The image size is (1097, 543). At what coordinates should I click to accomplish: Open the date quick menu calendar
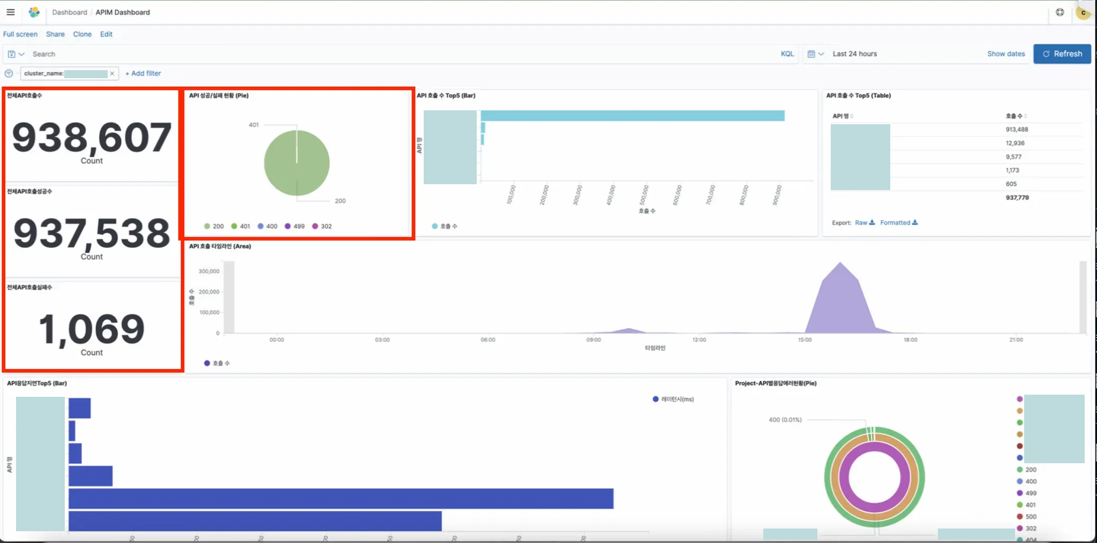[815, 54]
